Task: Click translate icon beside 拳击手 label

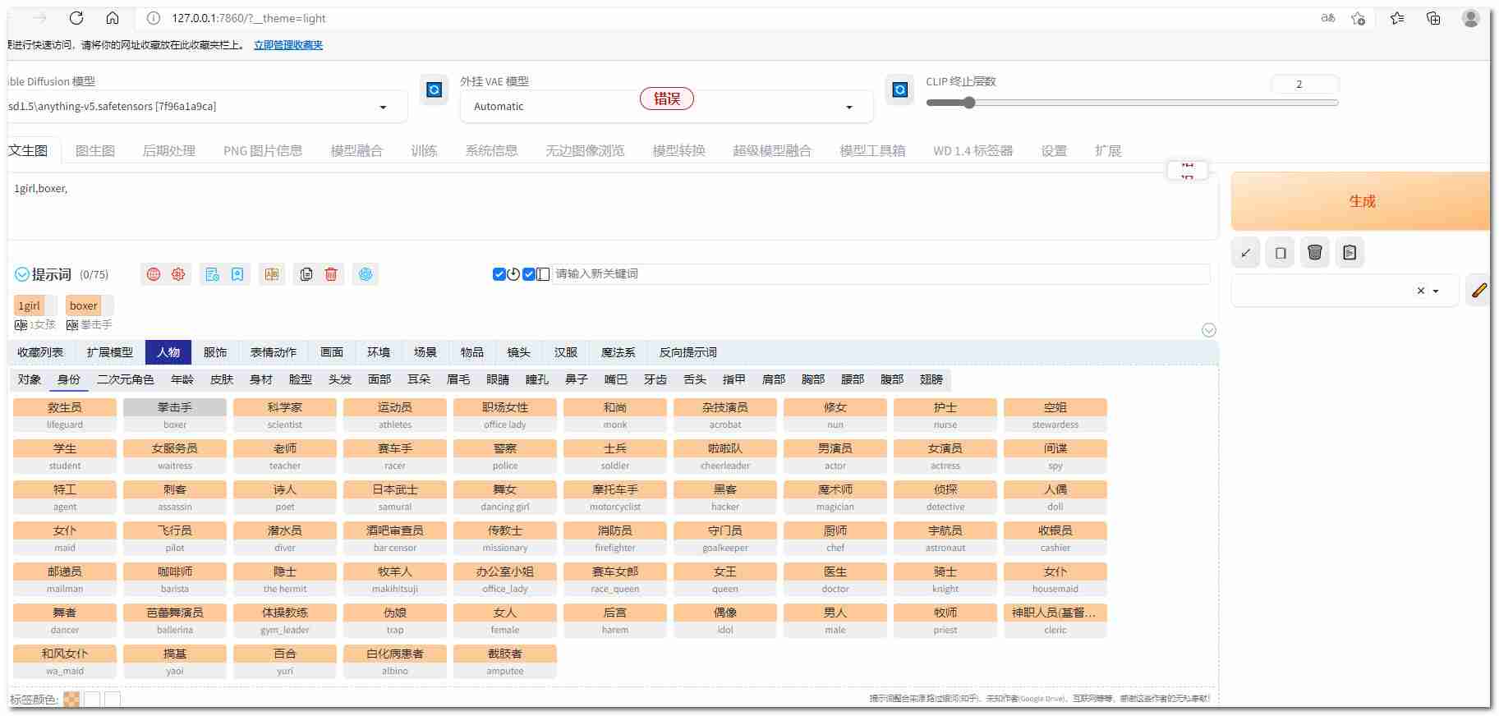Action: (72, 325)
